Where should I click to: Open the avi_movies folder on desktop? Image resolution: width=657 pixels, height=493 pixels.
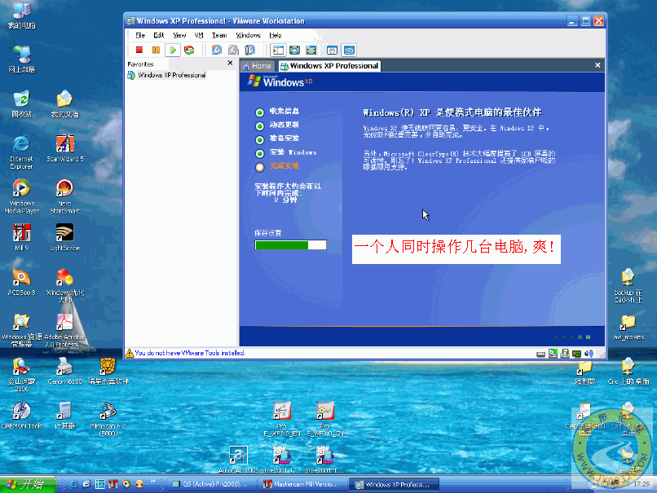coord(628,327)
